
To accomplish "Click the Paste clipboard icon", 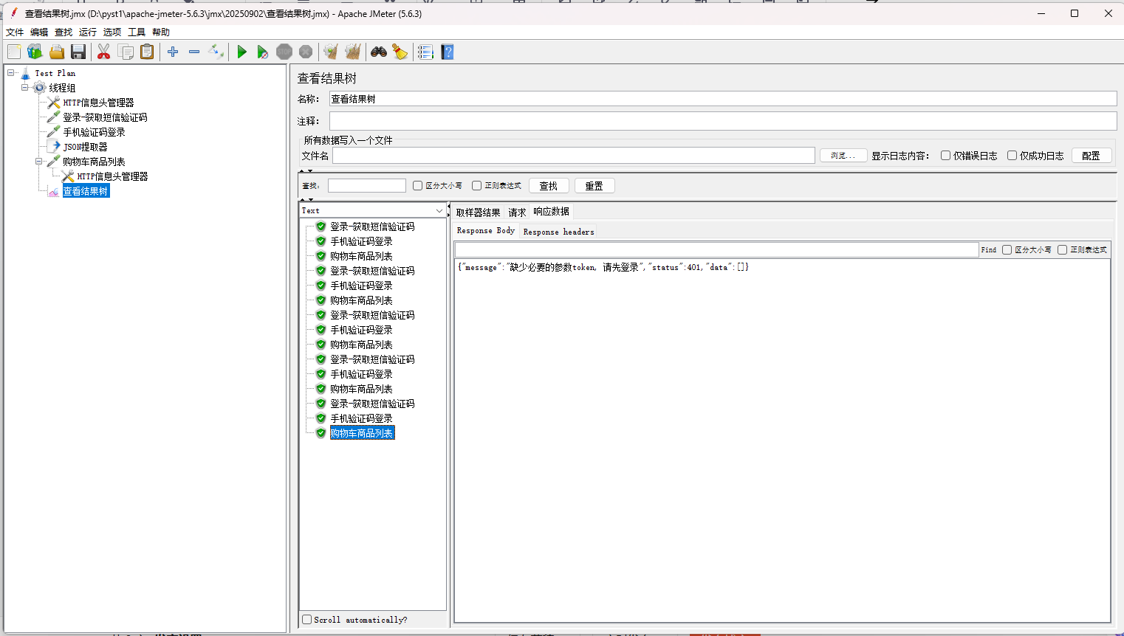I will click(x=148, y=52).
